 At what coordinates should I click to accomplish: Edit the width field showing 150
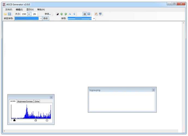[x=24, y=14]
